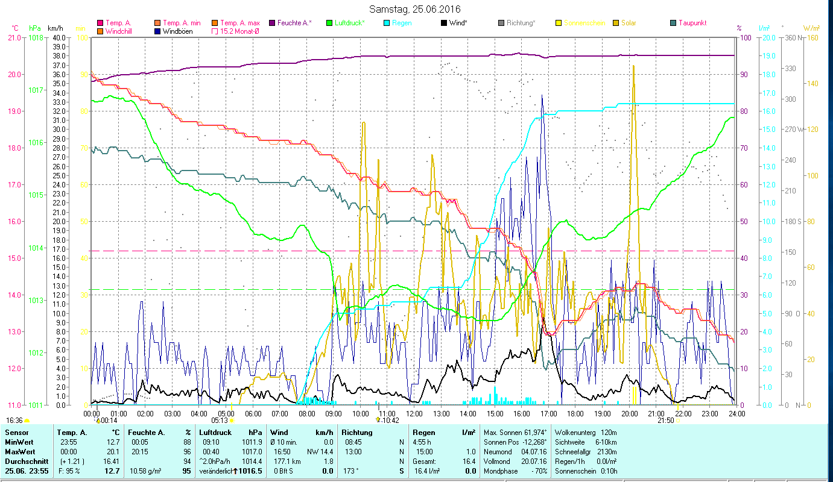
Task: Click the 15.2 Monat-Ø legend square
Action: point(215,31)
